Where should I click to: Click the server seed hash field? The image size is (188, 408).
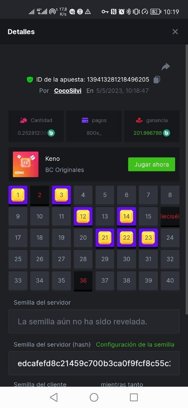tap(94, 363)
